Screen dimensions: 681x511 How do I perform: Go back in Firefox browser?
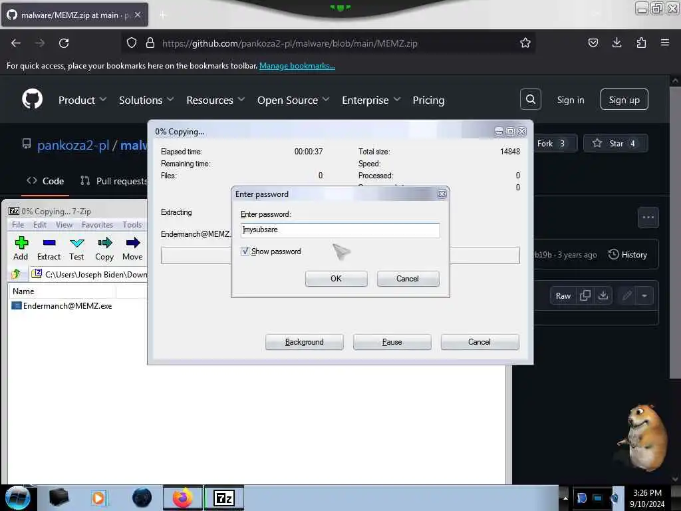[16, 43]
